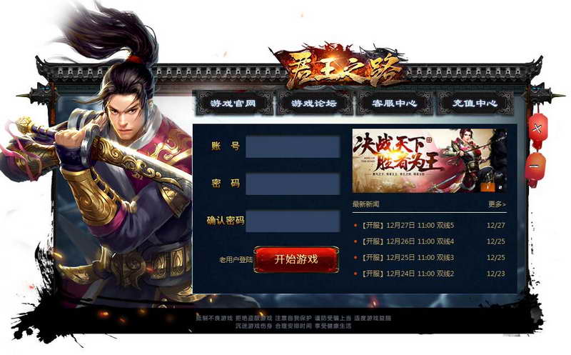
Task: Go to 客服中心 page
Action: tap(395, 104)
